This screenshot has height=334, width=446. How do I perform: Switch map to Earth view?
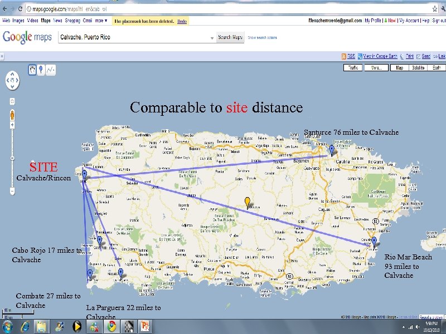[437, 67]
